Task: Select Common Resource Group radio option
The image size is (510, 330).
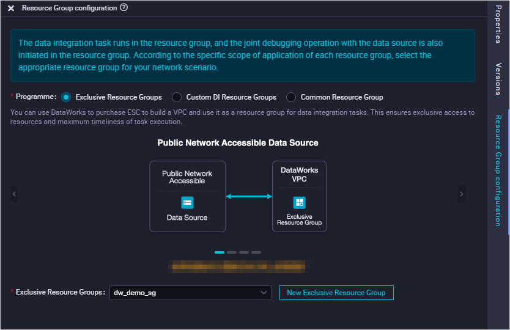Action: (x=291, y=97)
